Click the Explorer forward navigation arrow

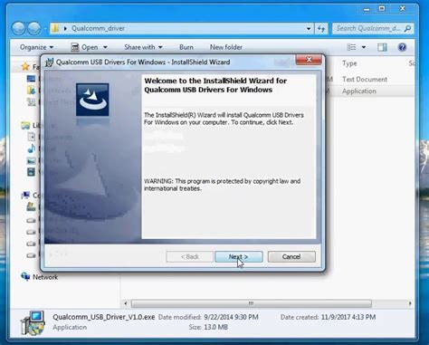tap(34, 28)
